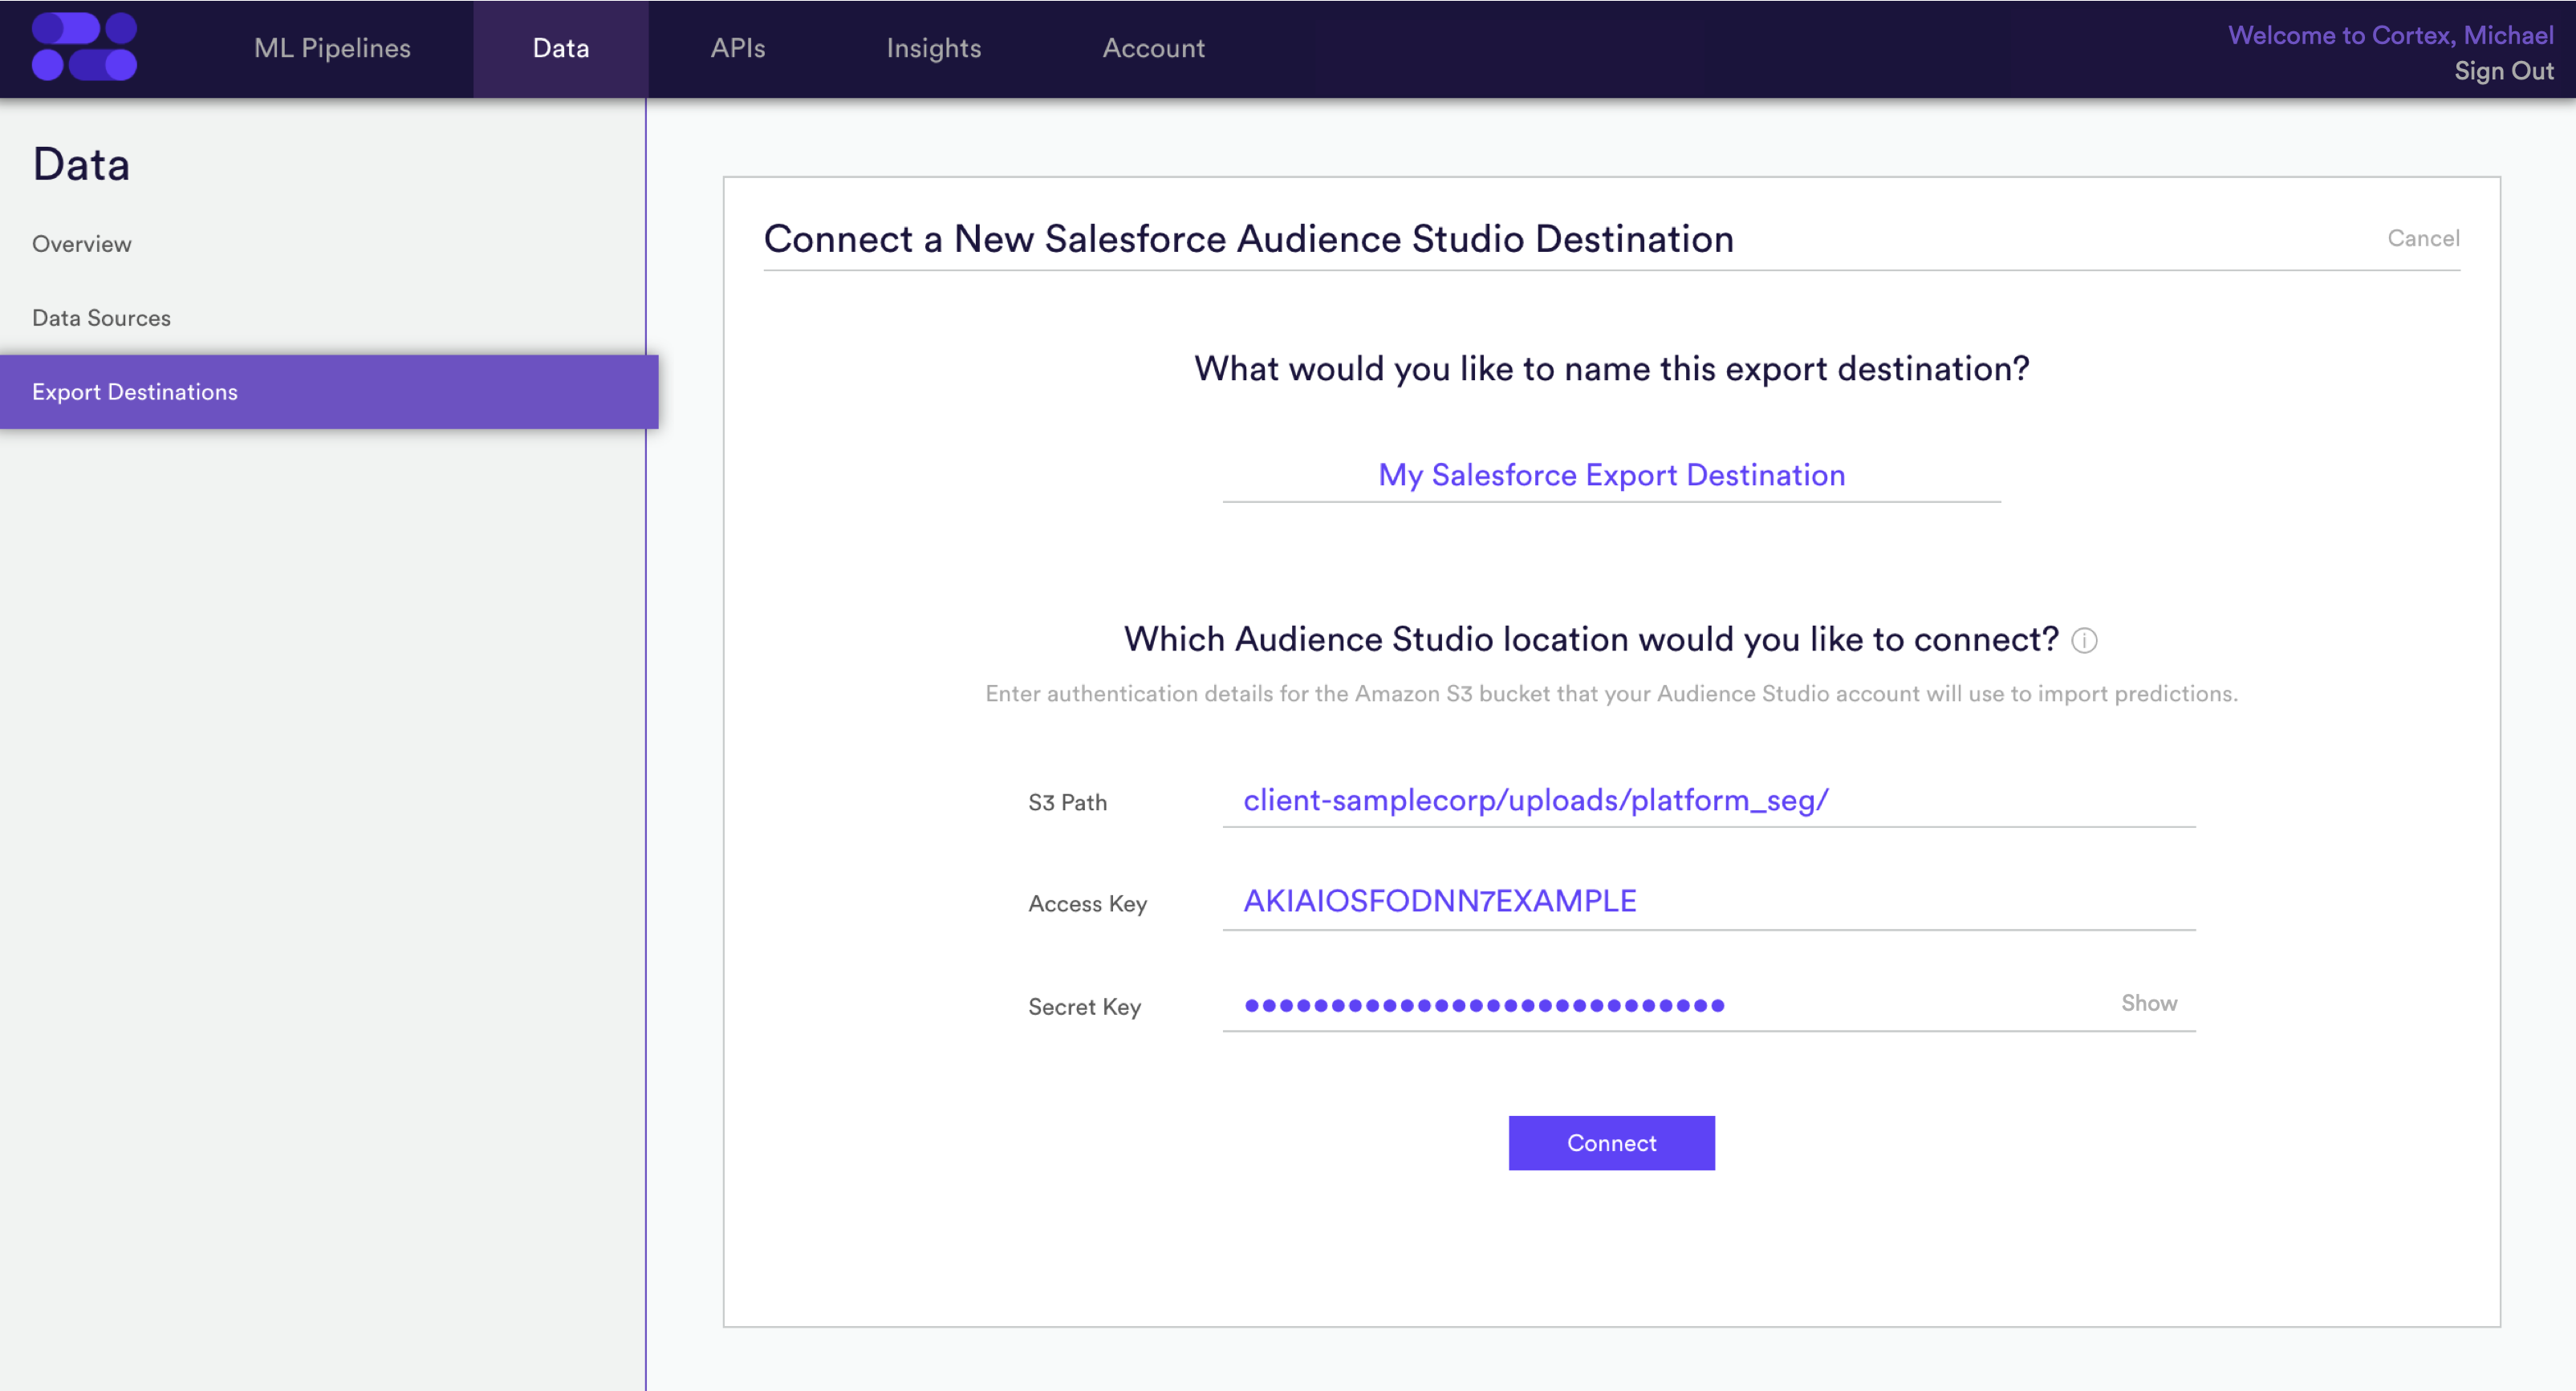The image size is (2576, 1391).
Task: Open the Account tab
Action: pos(1153,48)
